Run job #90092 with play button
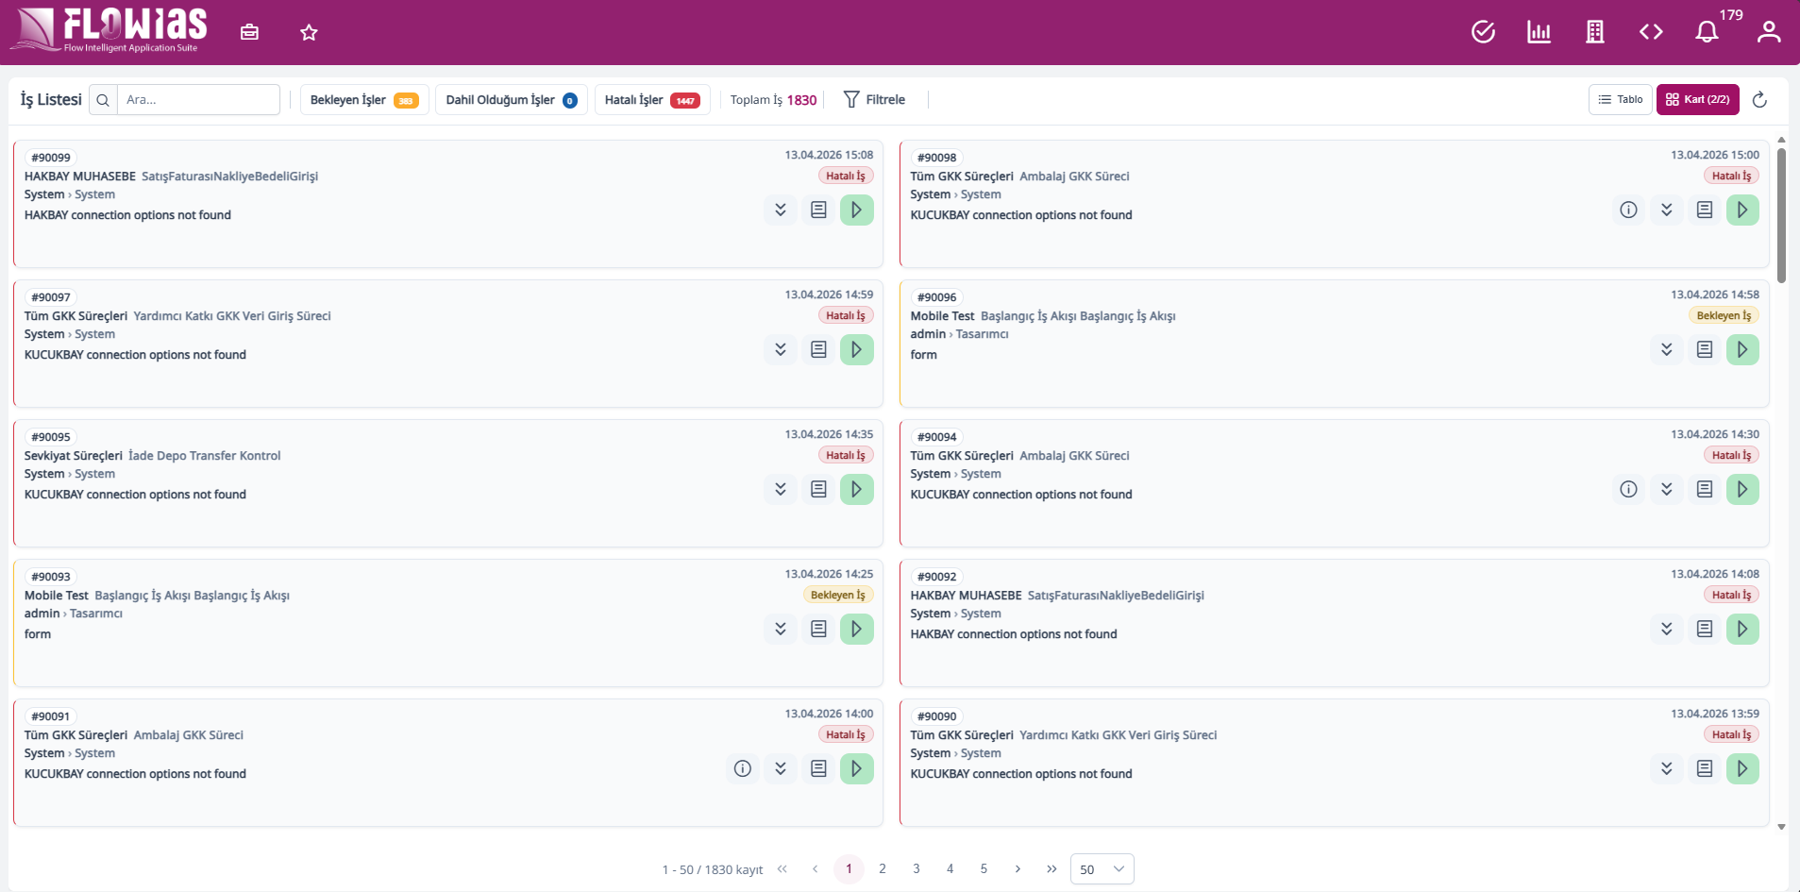Viewport: 1800px width, 892px height. point(1742,629)
